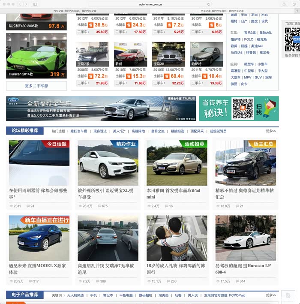
Task: Click 更多>> in 电子产品推荐 section
Action: pyautogui.click(x=271, y=295)
